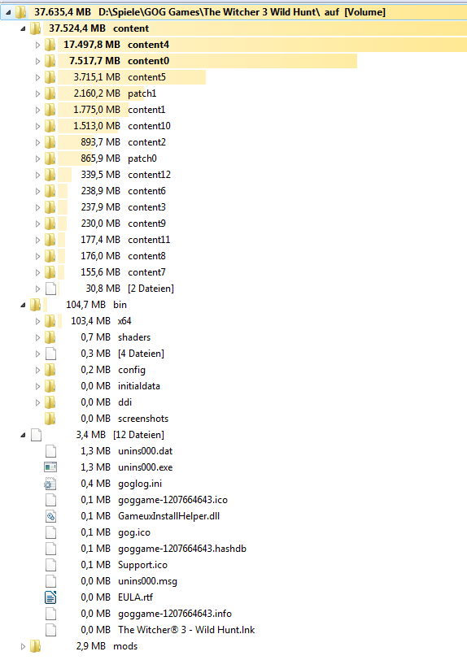Expand the shaders folder node
The width and height of the screenshot is (467, 660).
(37, 337)
